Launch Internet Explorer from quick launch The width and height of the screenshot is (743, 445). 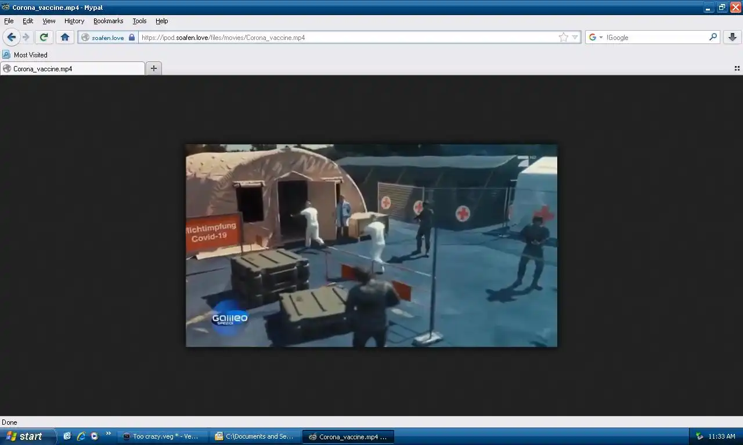click(81, 436)
